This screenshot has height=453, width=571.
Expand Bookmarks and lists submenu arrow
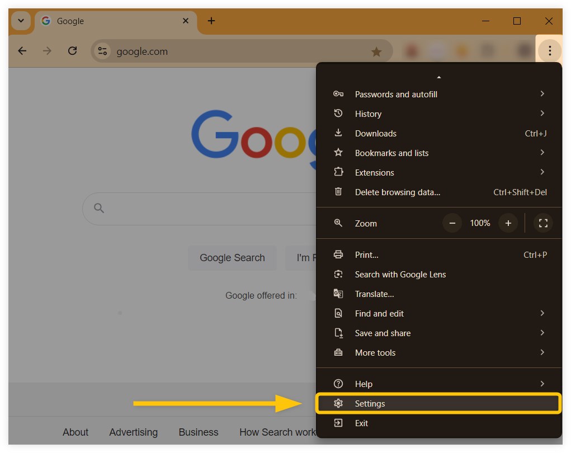(542, 152)
